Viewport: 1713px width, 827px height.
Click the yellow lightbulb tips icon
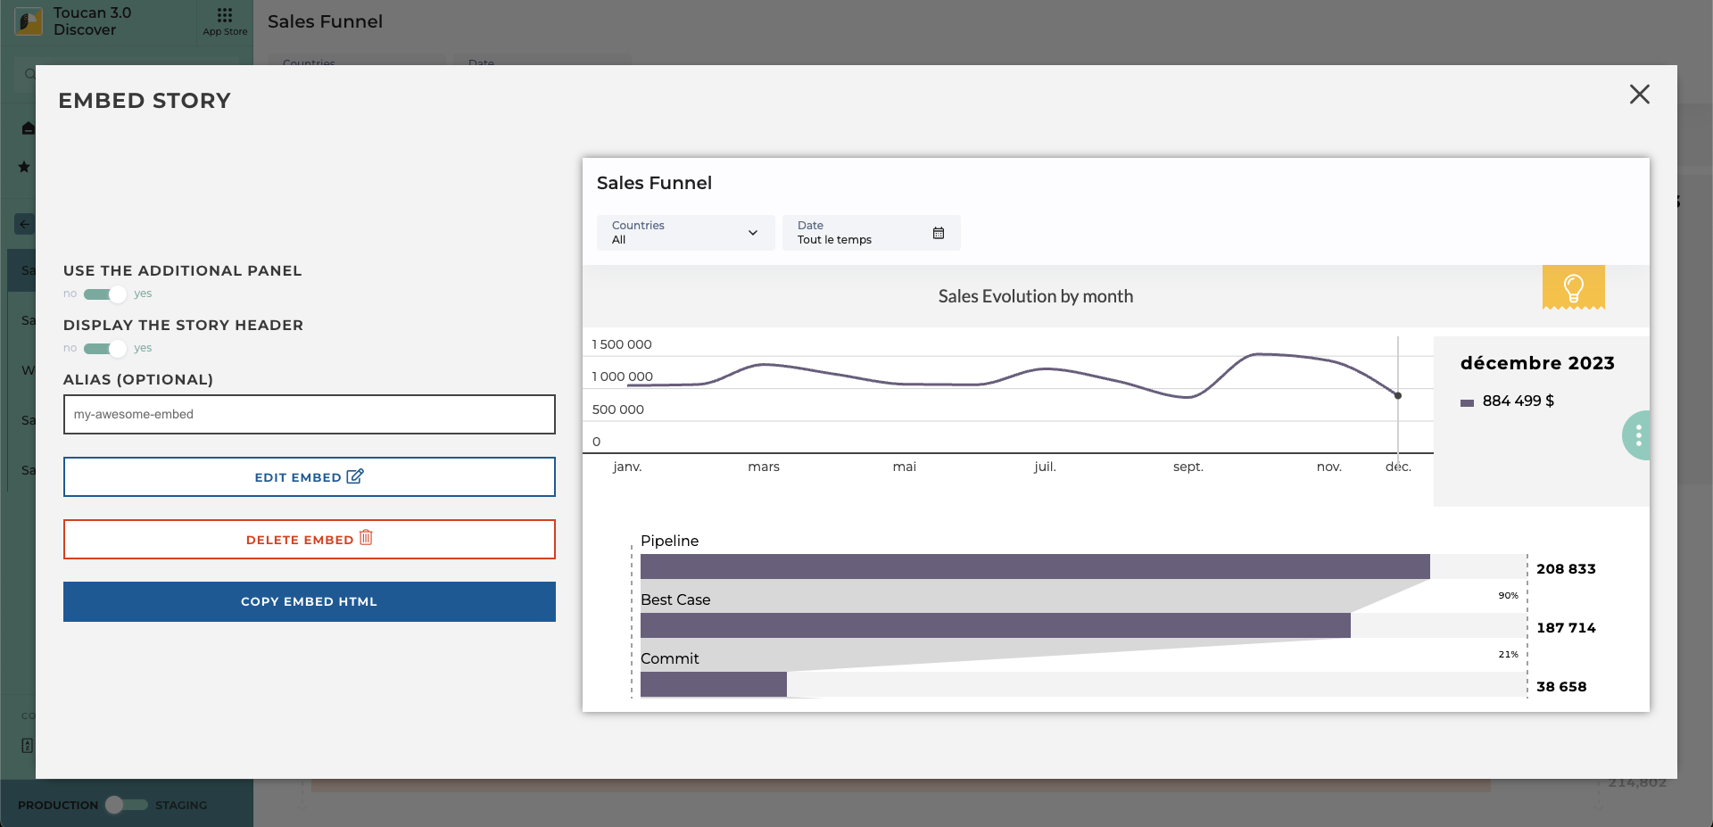tap(1573, 287)
